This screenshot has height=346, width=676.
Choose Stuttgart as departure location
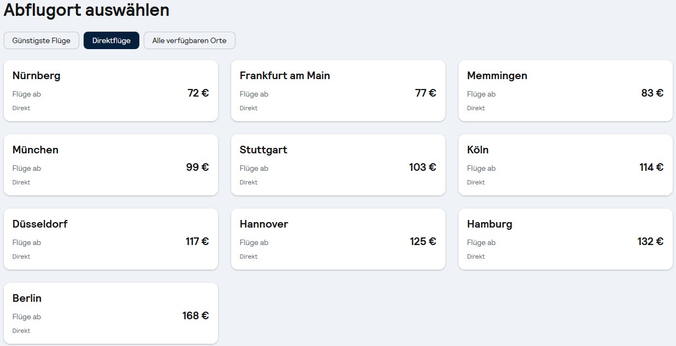(x=338, y=165)
